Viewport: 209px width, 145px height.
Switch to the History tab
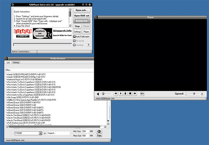[x=16, y=62]
